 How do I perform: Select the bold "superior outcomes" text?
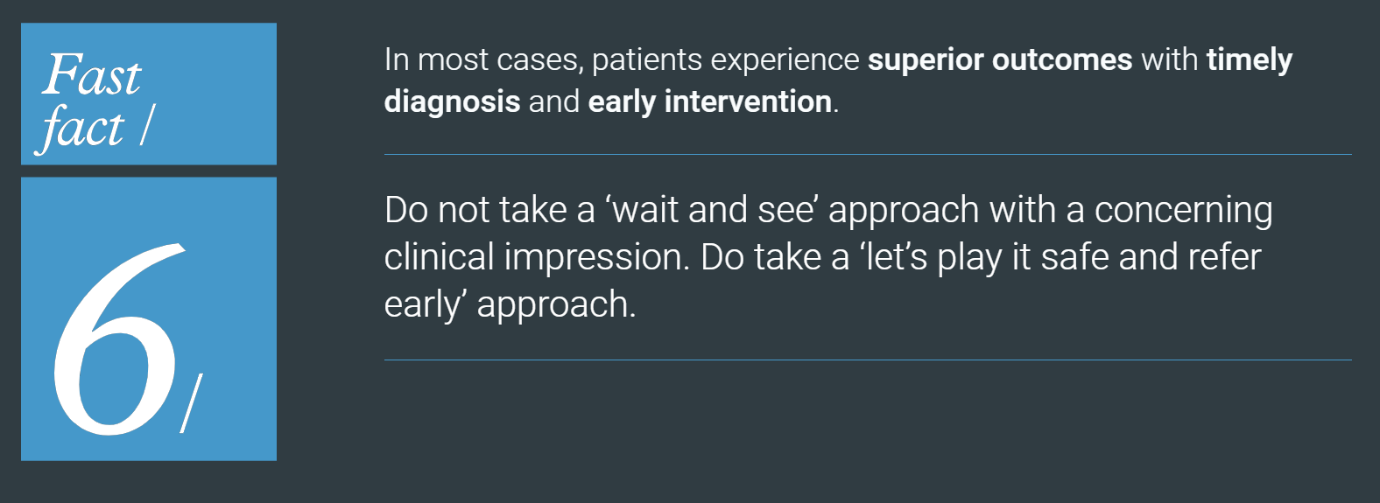[x=999, y=59]
